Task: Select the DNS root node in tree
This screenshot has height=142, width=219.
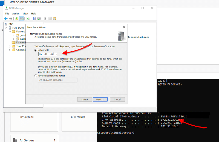Action: (11, 24)
